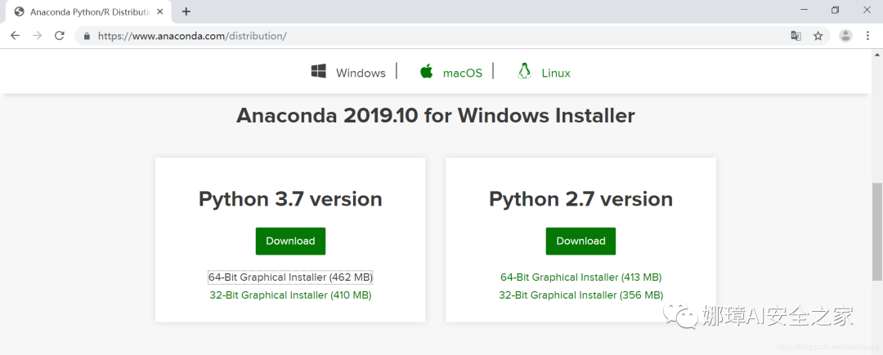The image size is (883, 355).
Task: Click the Python 3.7 version heading
Action: 290,199
